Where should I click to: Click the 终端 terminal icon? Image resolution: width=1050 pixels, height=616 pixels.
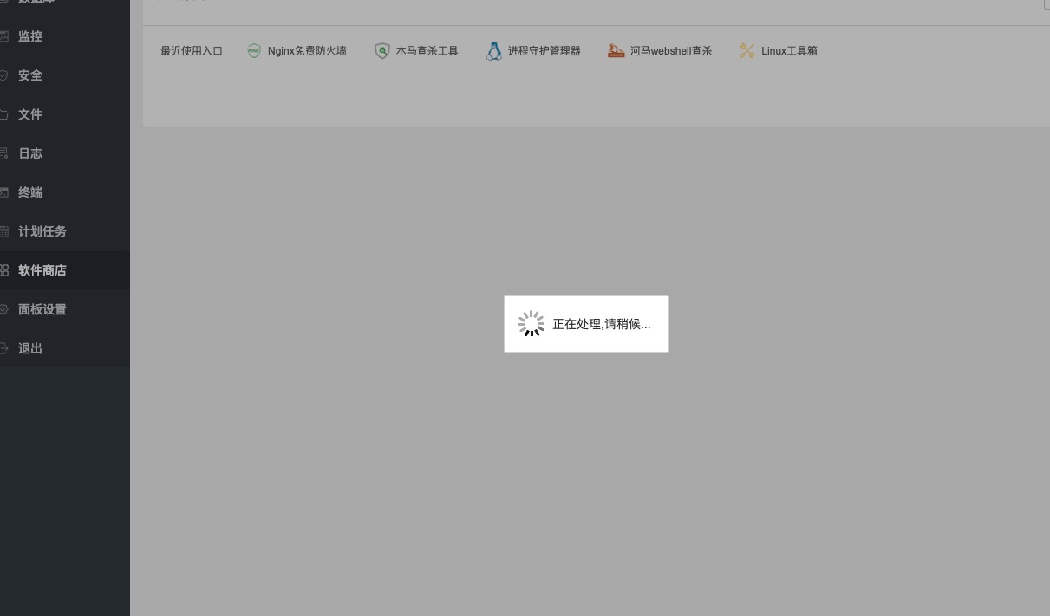pos(3,192)
